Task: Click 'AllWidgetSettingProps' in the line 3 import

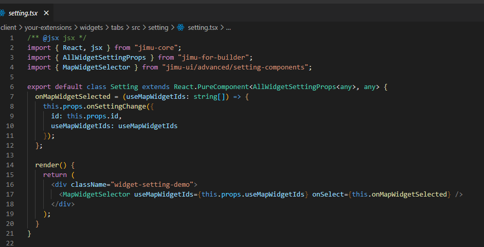Action: pos(104,58)
